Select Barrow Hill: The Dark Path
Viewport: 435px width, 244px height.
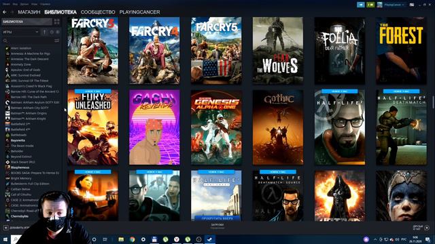[29, 97]
